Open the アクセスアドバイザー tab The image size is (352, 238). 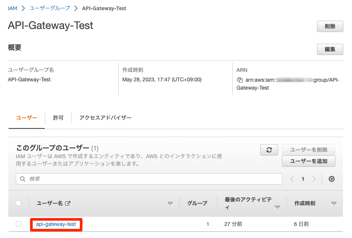pyautogui.click(x=105, y=118)
